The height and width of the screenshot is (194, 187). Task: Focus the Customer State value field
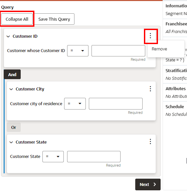click(94, 157)
